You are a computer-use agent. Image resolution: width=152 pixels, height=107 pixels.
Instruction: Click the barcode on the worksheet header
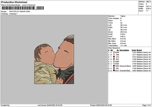(x=23, y=8)
